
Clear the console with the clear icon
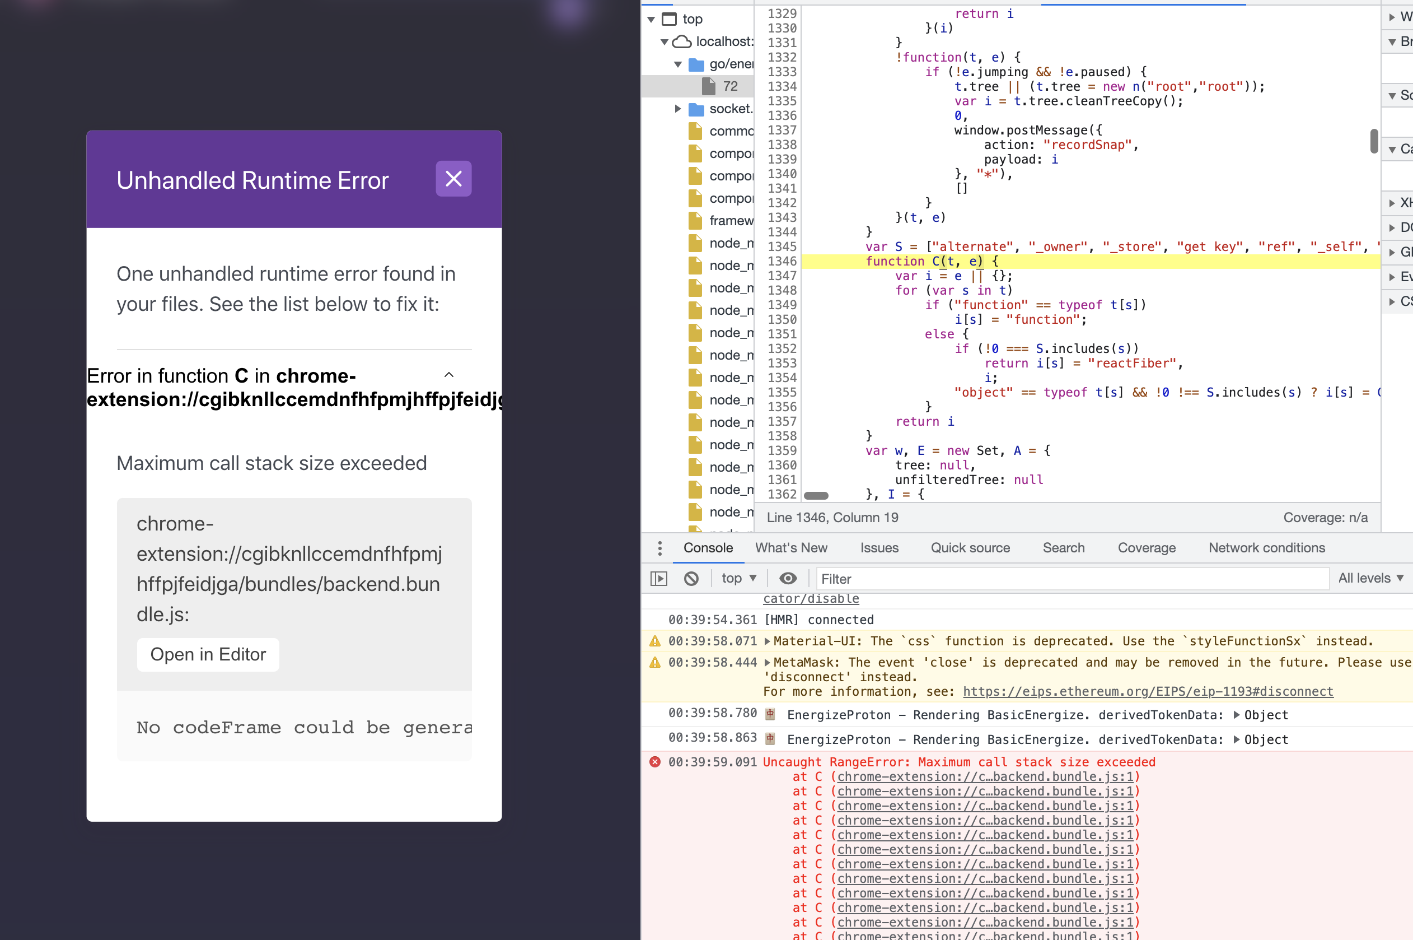click(x=692, y=578)
